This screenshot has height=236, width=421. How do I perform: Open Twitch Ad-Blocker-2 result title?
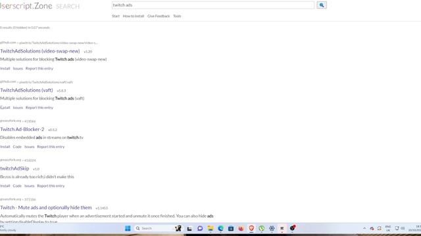pyautogui.click(x=22, y=129)
